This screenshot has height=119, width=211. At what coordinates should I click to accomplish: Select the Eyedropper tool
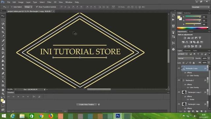3,36
